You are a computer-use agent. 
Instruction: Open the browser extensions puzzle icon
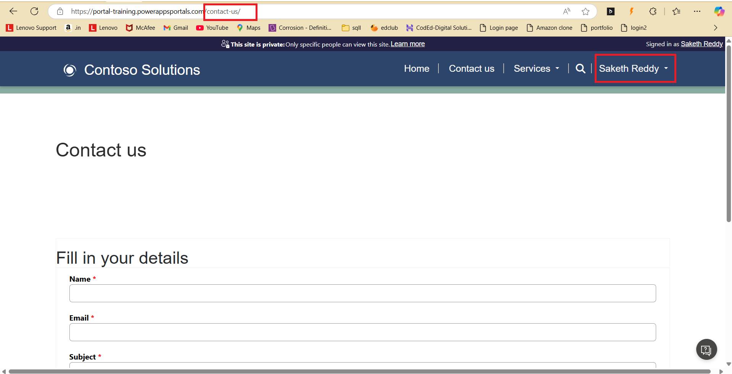pyautogui.click(x=653, y=11)
